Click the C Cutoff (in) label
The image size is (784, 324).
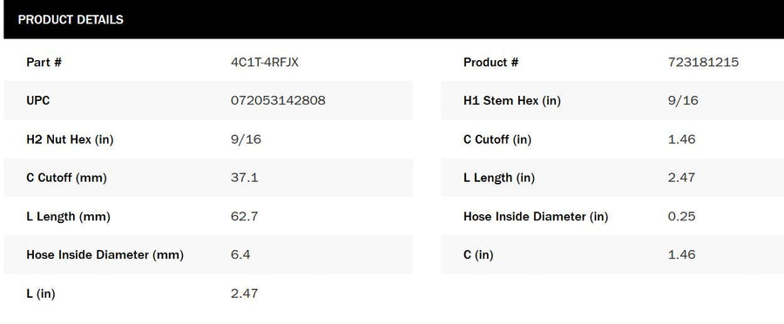497,139
